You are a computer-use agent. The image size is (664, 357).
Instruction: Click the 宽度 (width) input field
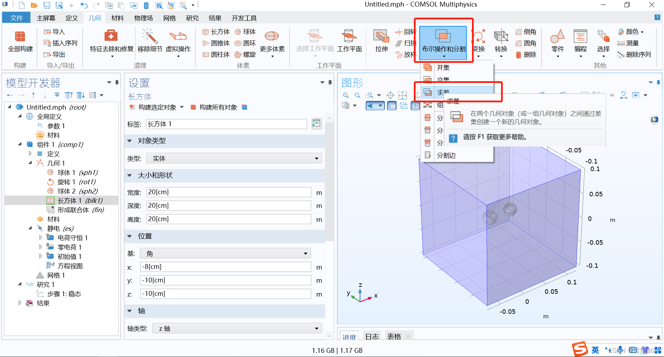click(229, 192)
